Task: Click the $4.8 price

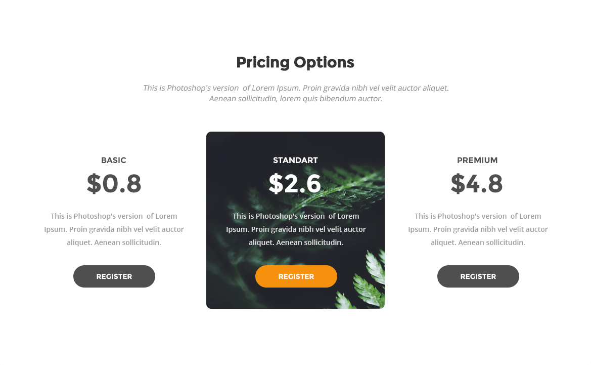Action: (x=477, y=184)
